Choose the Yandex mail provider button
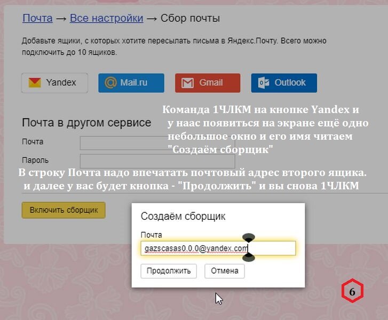The width and height of the screenshot is (388, 320). click(54, 83)
